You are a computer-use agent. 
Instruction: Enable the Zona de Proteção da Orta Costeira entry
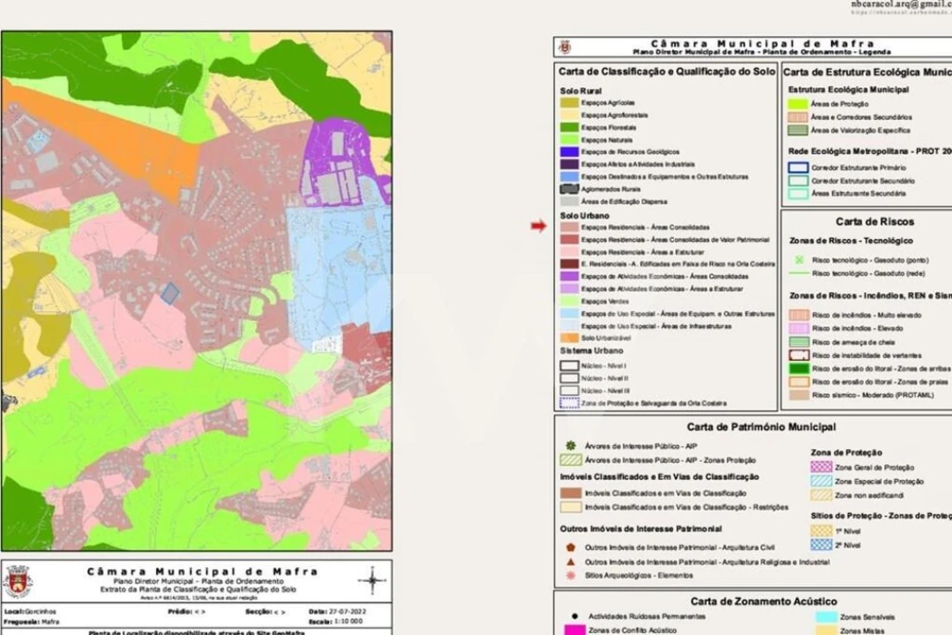click(x=570, y=403)
